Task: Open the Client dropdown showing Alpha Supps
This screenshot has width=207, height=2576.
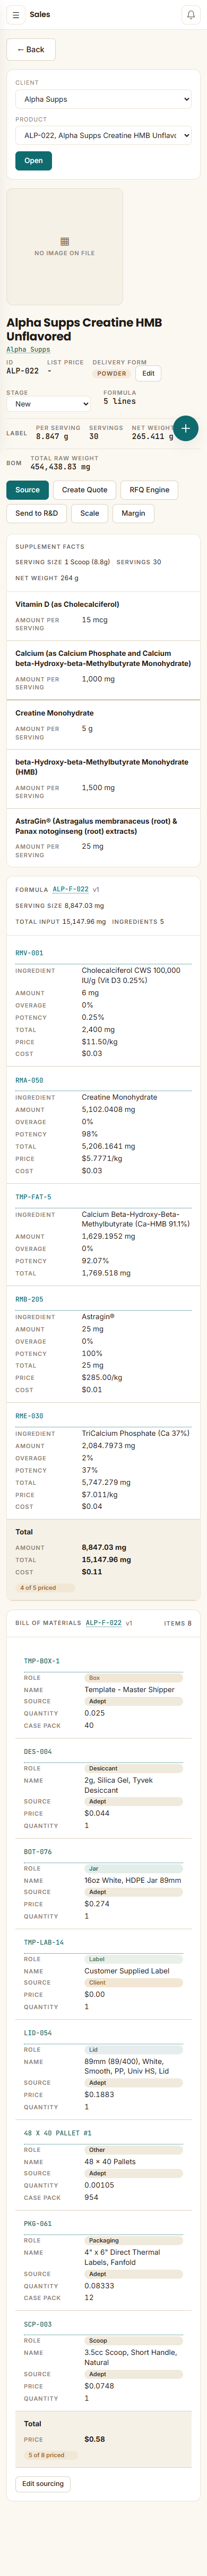Action: click(x=103, y=99)
